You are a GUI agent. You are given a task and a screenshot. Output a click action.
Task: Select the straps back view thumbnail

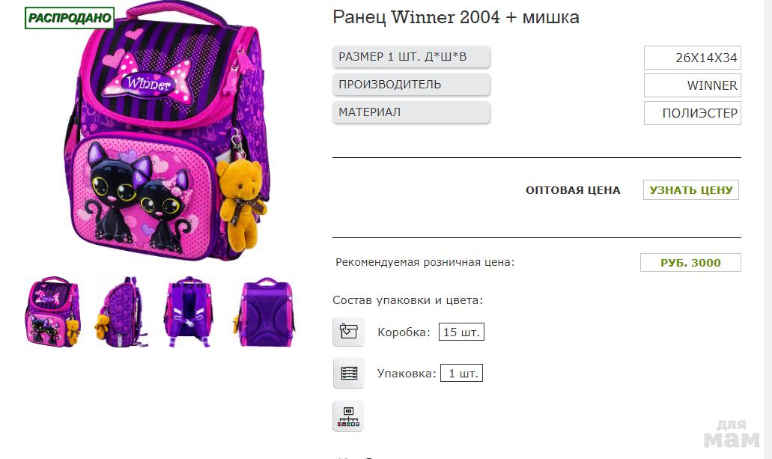tap(189, 311)
